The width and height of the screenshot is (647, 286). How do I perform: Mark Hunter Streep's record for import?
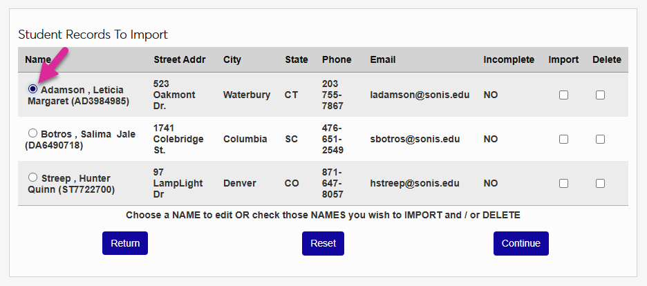coord(563,183)
